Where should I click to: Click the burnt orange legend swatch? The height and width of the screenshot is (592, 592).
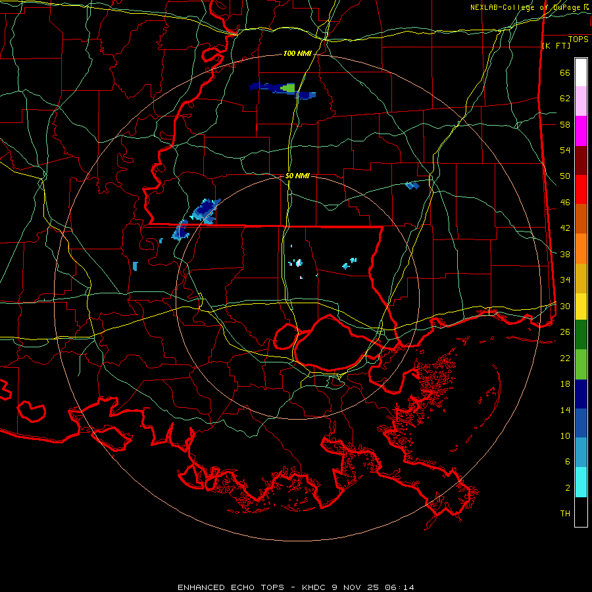pos(581,218)
